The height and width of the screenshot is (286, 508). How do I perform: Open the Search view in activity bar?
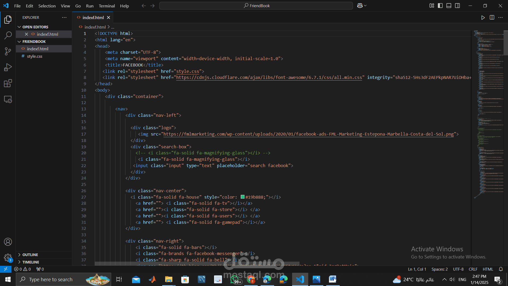pos(8,35)
